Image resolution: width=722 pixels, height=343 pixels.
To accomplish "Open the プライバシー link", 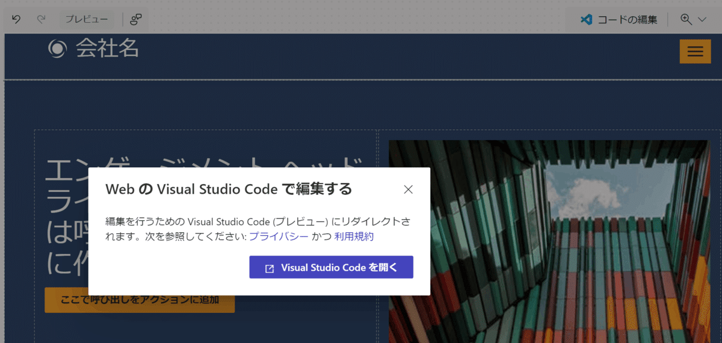I will coord(279,236).
